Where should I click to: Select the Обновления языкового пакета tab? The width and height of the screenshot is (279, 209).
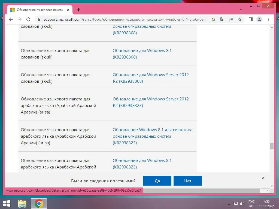tap(40, 10)
